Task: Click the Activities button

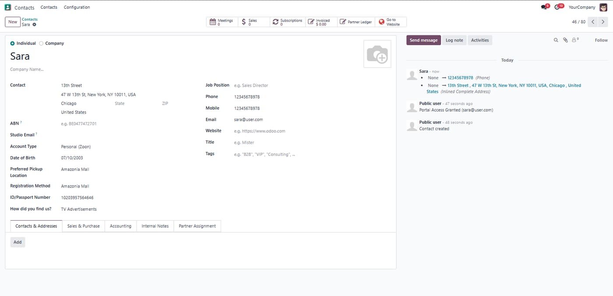Action: 480,40
